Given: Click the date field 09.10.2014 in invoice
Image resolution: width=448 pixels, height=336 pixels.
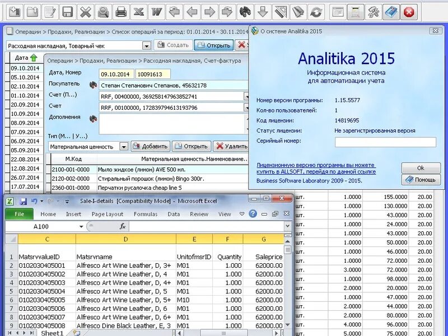Looking at the screenshot, I should pos(116,74).
